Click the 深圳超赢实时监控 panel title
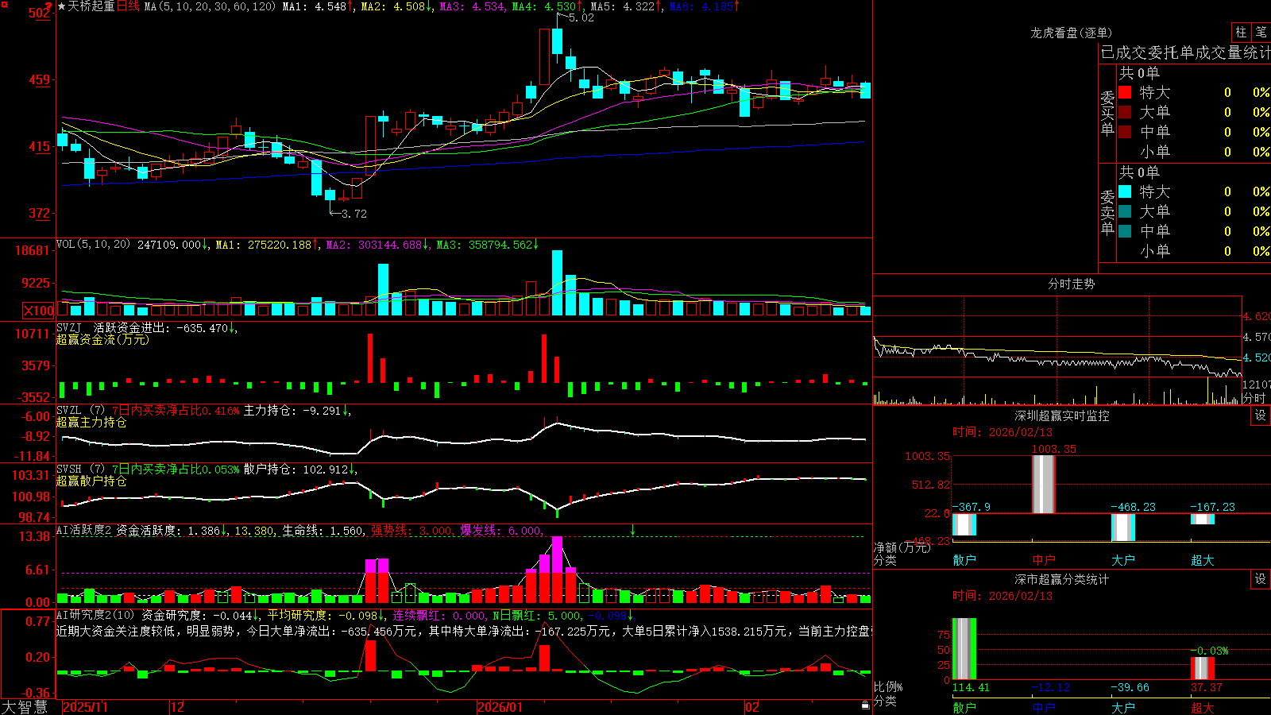 click(1062, 415)
